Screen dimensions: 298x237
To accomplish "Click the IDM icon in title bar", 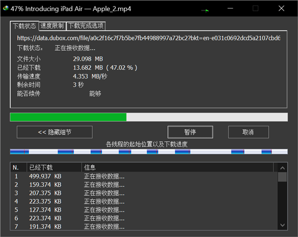I will pos(5,8).
